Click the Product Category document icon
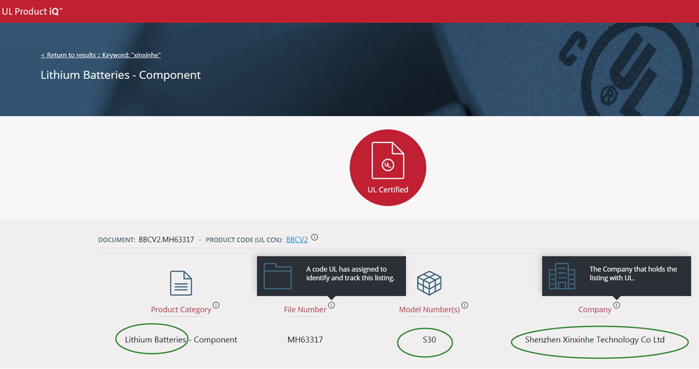The width and height of the screenshot is (699, 369). pos(181,283)
